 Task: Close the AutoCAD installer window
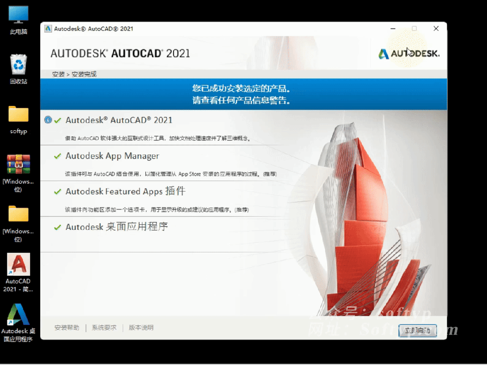tap(436, 28)
